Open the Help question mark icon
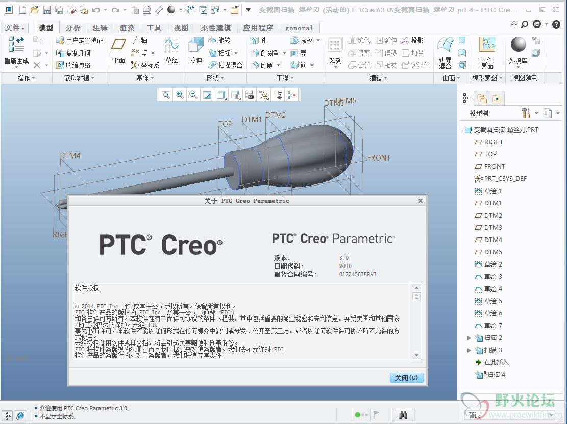Viewport: 567px width, 424px height. tap(556, 24)
